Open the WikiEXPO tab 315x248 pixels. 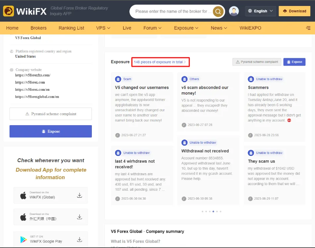pyautogui.click(x=250, y=28)
